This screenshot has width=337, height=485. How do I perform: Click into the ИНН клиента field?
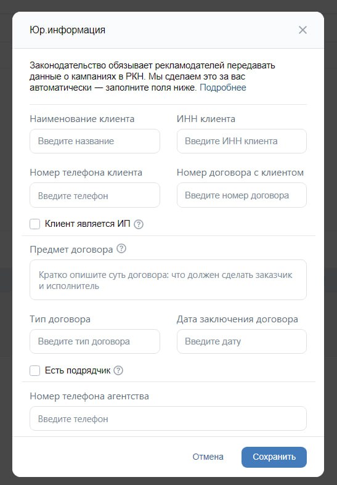242,141
